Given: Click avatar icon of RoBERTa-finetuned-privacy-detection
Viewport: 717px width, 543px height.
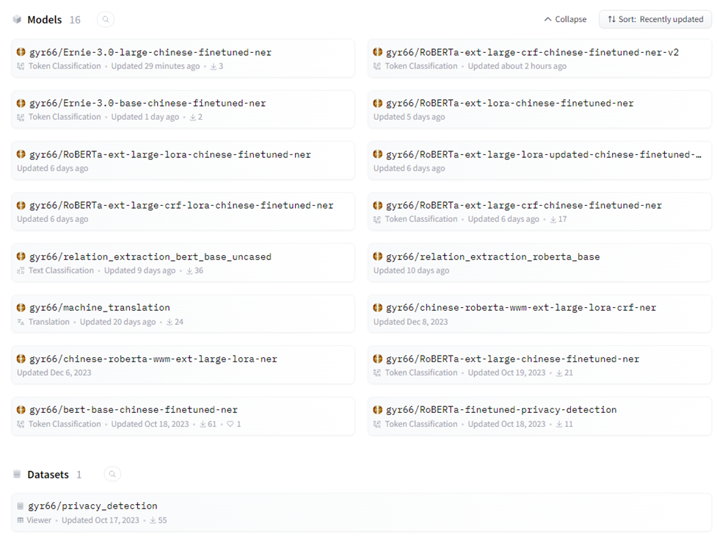Looking at the screenshot, I should (x=377, y=410).
